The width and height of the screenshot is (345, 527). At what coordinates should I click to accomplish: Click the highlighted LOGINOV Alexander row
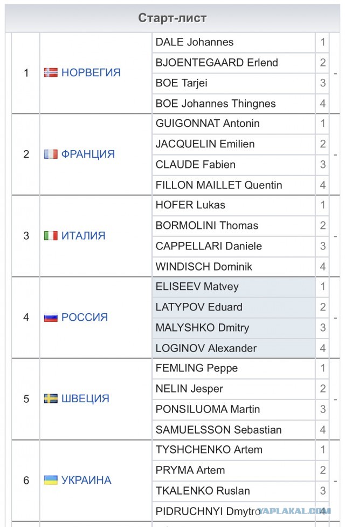click(206, 348)
